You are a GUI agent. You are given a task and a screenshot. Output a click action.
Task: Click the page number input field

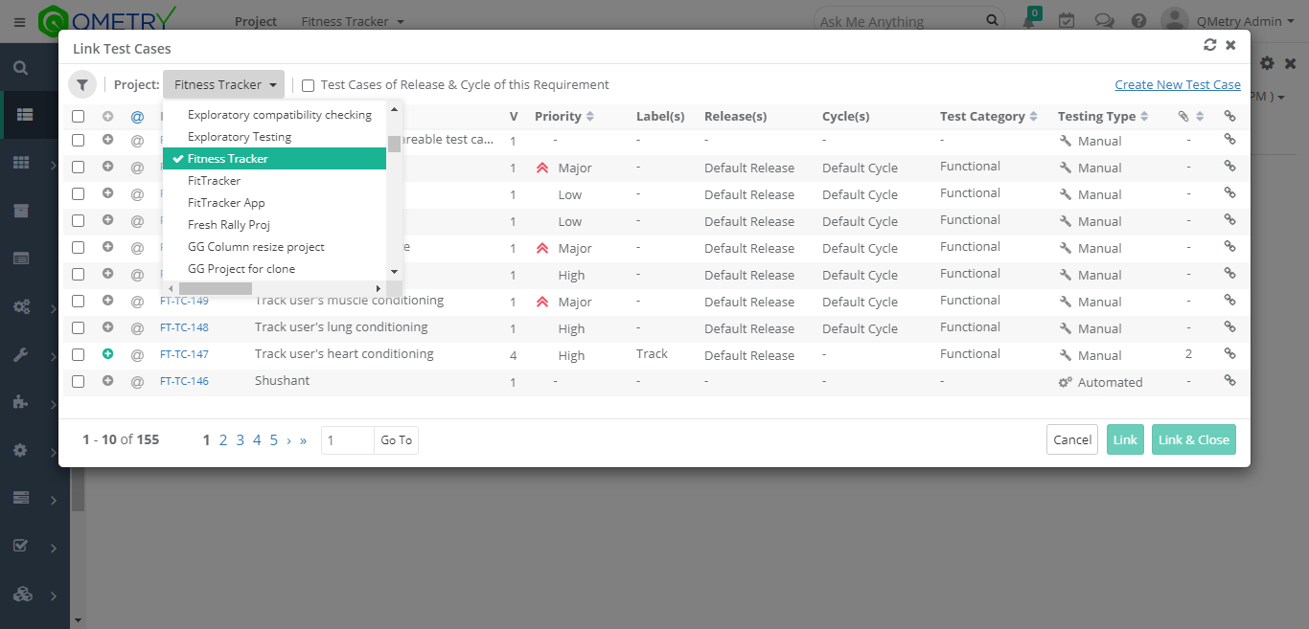pos(347,440)
